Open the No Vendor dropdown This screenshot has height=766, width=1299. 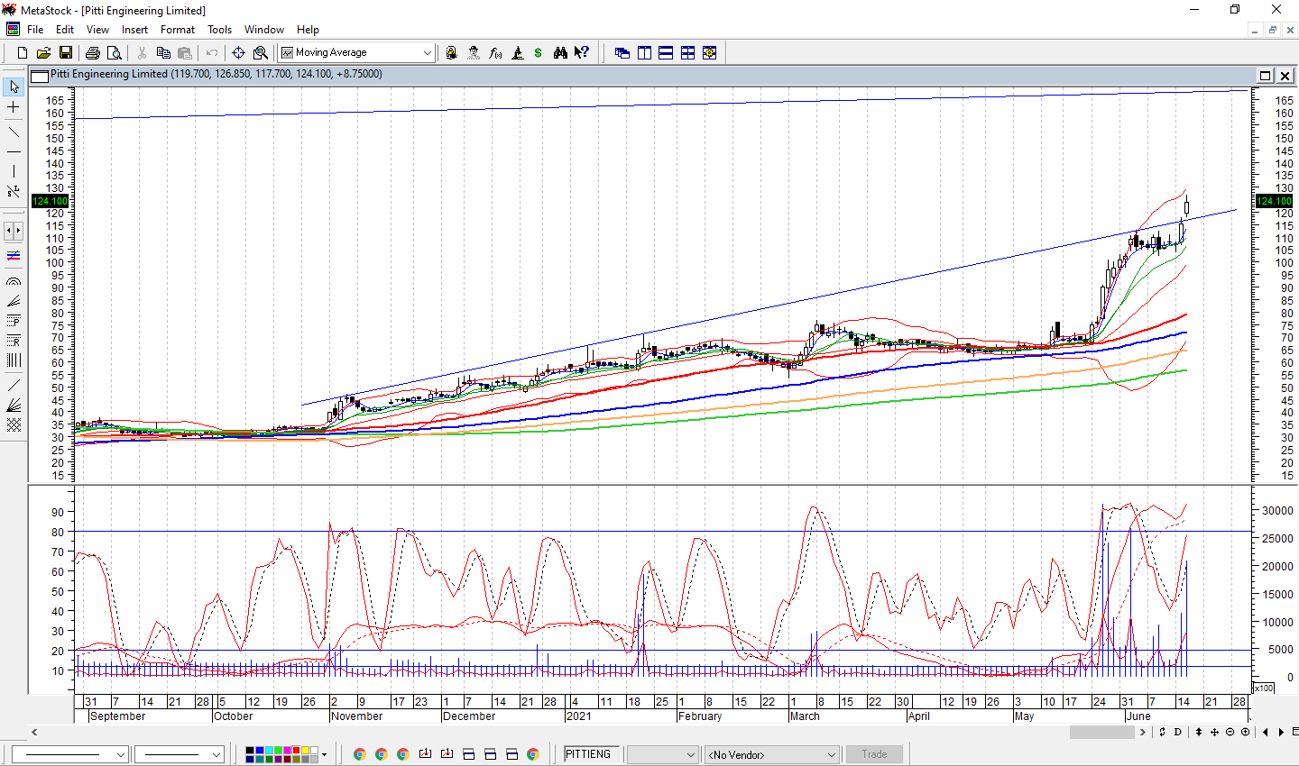pos(831,754)
